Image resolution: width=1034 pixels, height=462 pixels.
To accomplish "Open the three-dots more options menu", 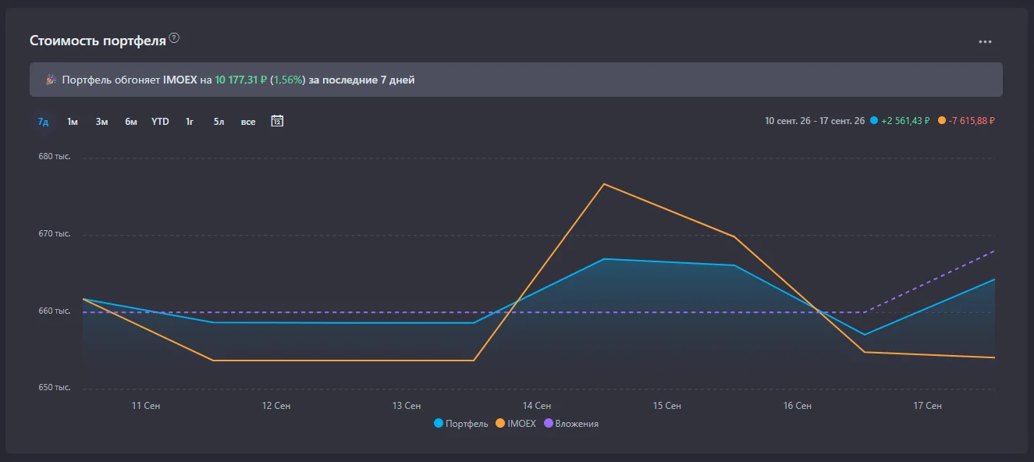I will (x=985, y=41).
